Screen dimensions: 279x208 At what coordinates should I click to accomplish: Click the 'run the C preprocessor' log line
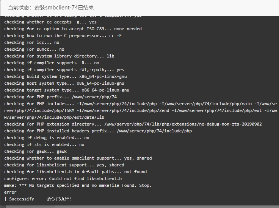pos(63,36)
